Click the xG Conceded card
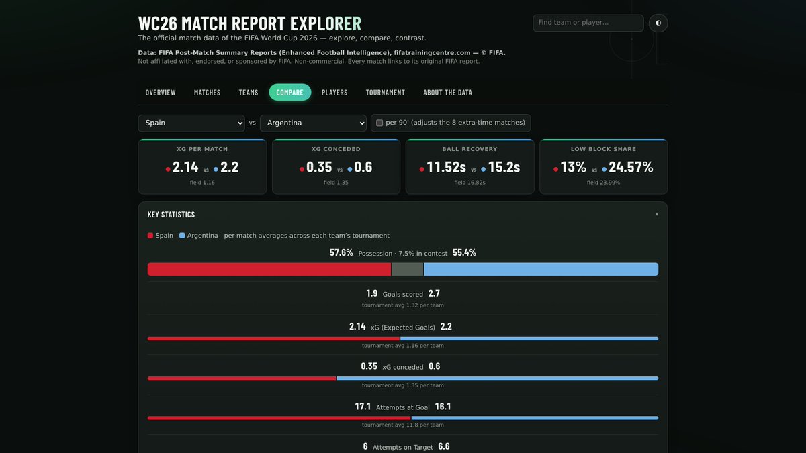This screenshot has width=806, height=453. [x=336, y=167]
